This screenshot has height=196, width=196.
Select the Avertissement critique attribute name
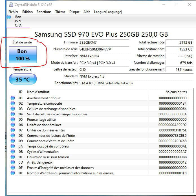click(x=44, y=98)
